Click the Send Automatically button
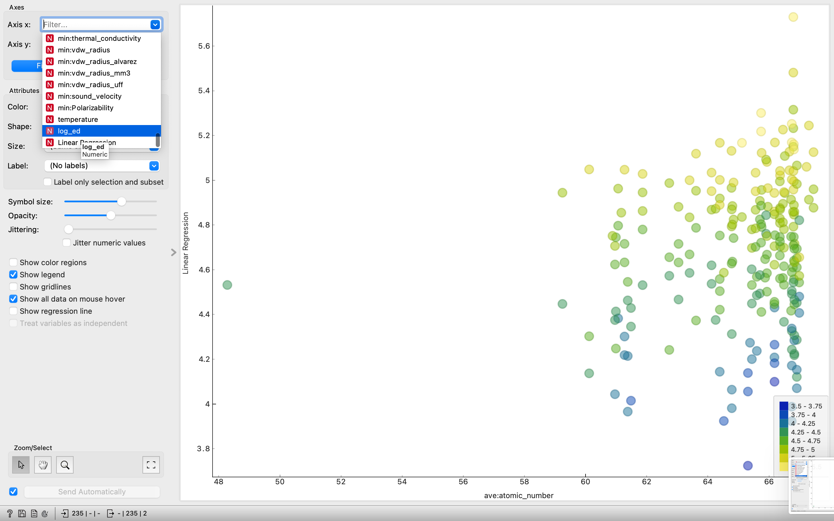Image resolution: width=834 pixels, height=521 pixels. click(92, 491)
